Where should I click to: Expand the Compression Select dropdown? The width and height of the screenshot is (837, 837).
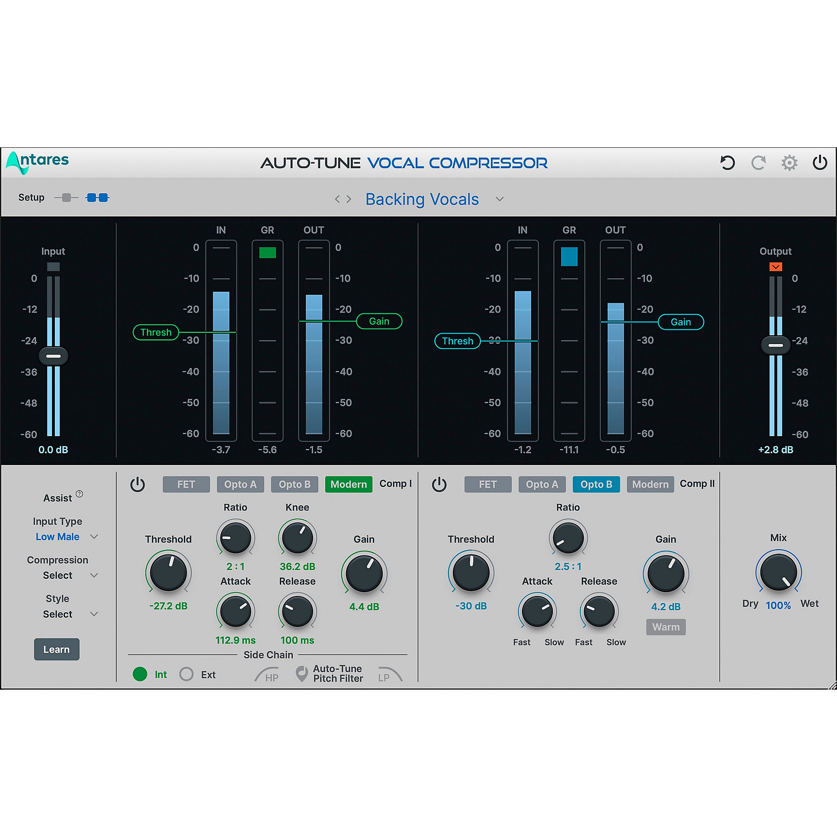pos(94,575)
